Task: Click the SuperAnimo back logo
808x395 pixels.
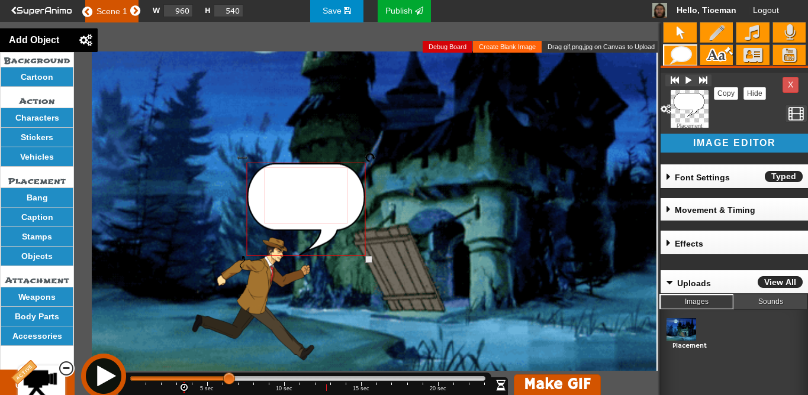Action: pos(41,11)
